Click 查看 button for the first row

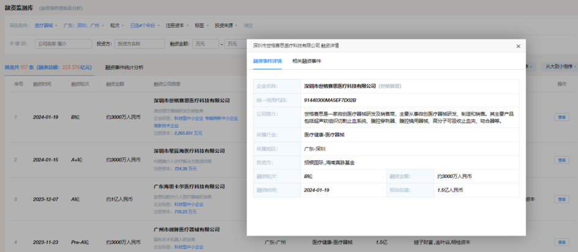pos(561,117)
